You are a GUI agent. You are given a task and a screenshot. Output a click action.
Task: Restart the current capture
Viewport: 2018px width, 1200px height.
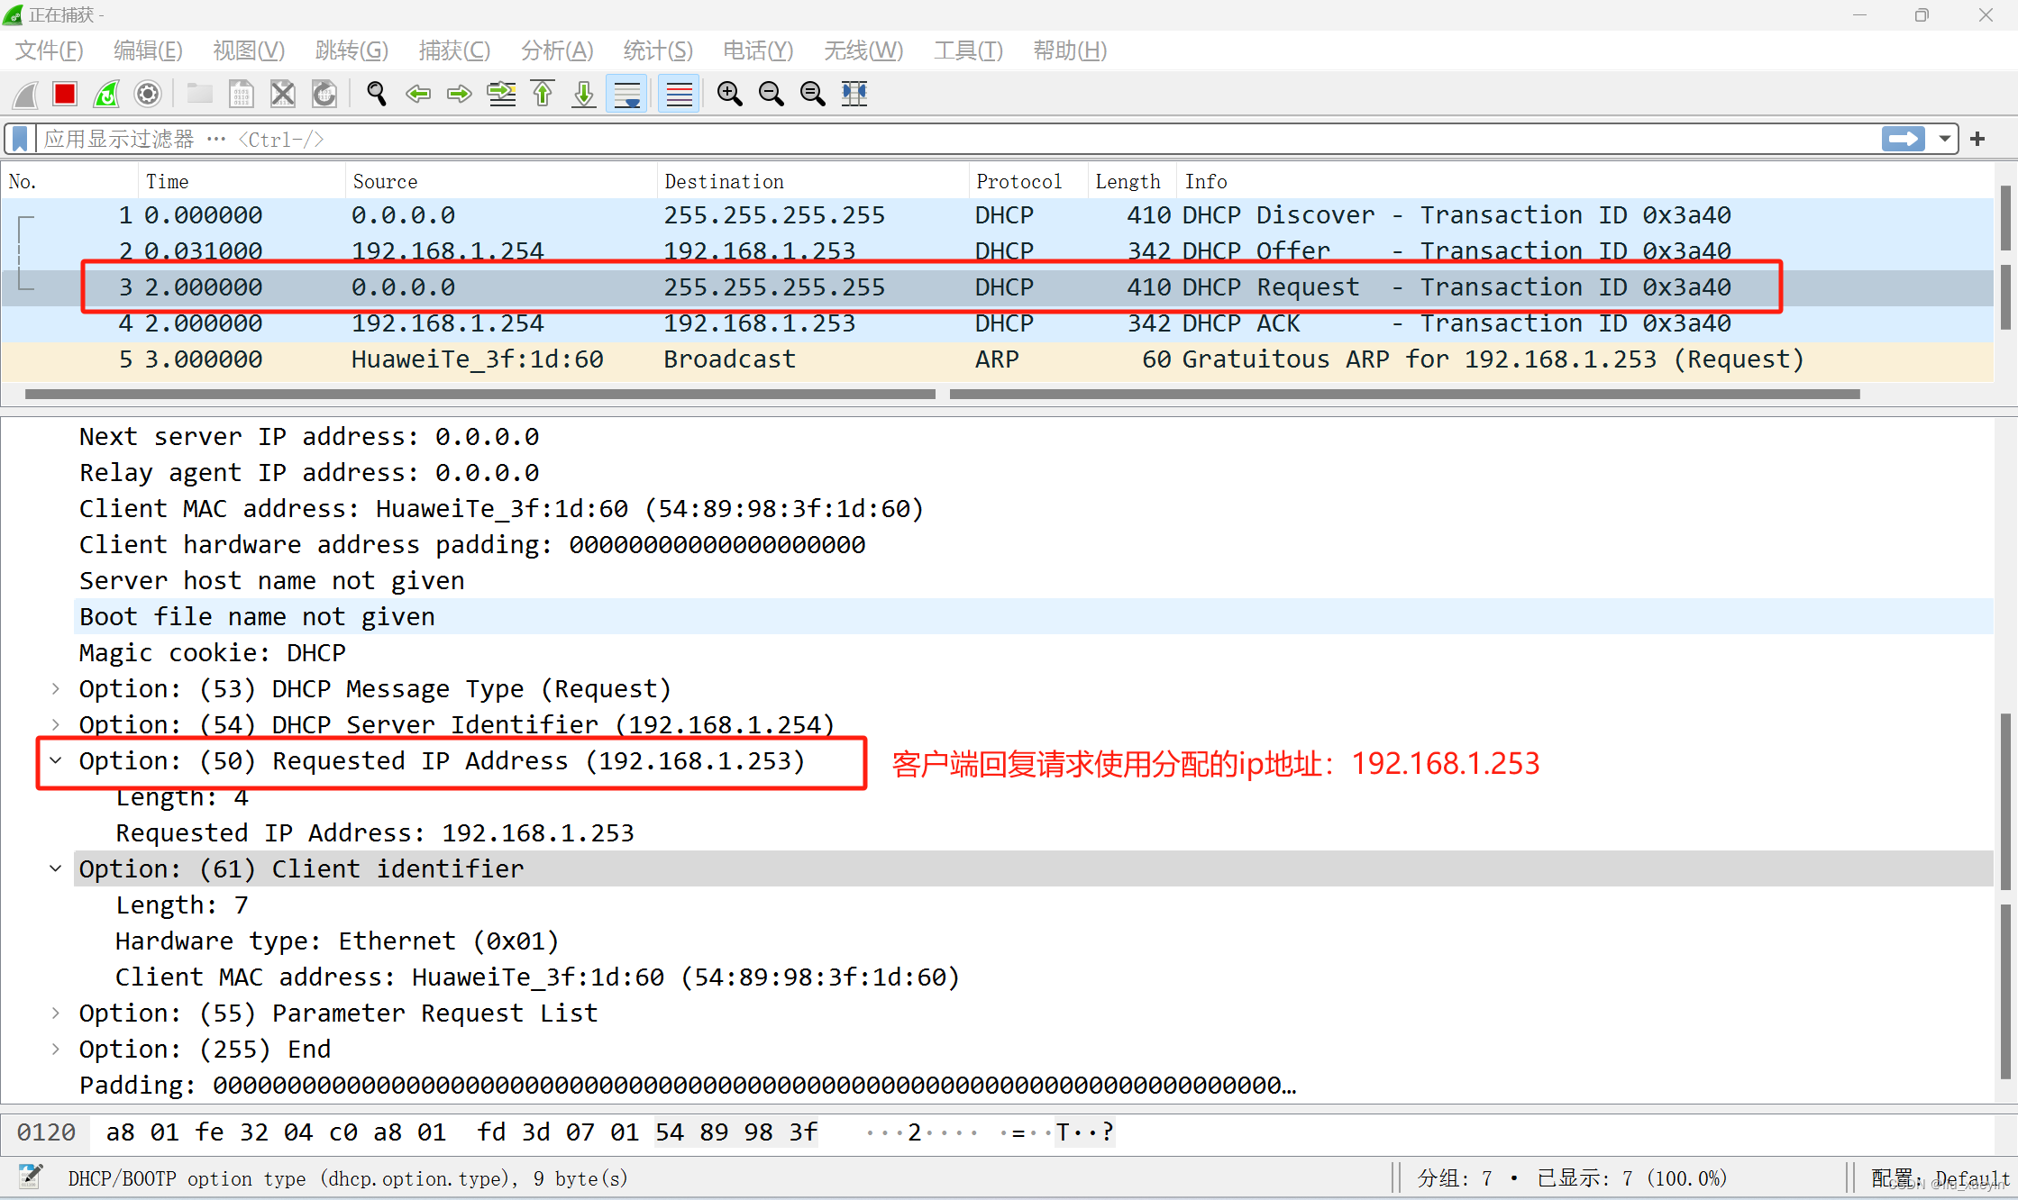point(106,94)
